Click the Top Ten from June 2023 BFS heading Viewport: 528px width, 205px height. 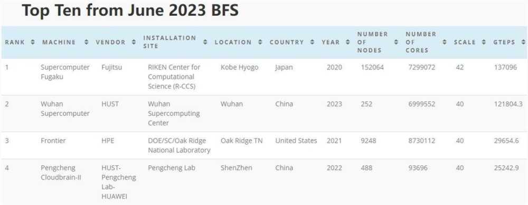[x=130, y=11]
